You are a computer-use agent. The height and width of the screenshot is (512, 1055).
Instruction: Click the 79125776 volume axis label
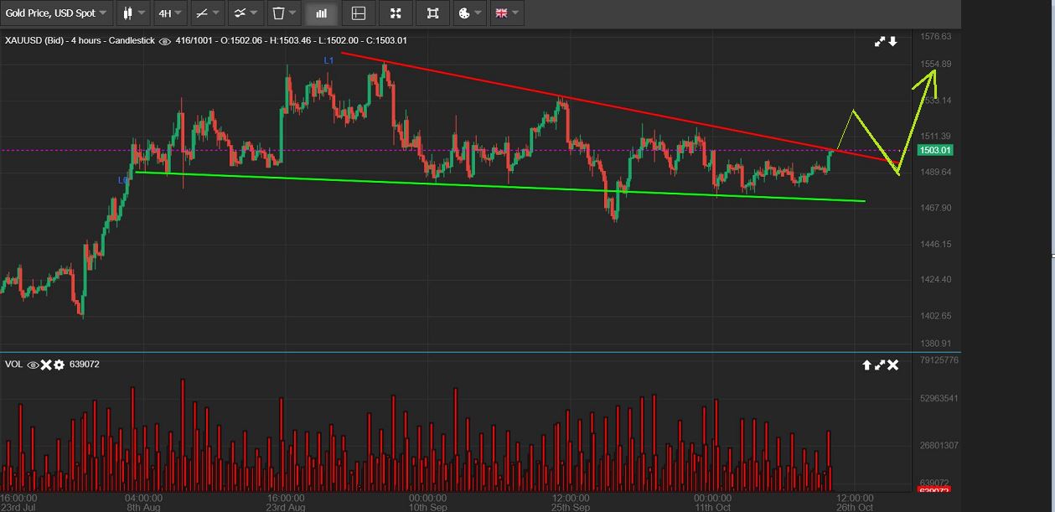[939, 360]
